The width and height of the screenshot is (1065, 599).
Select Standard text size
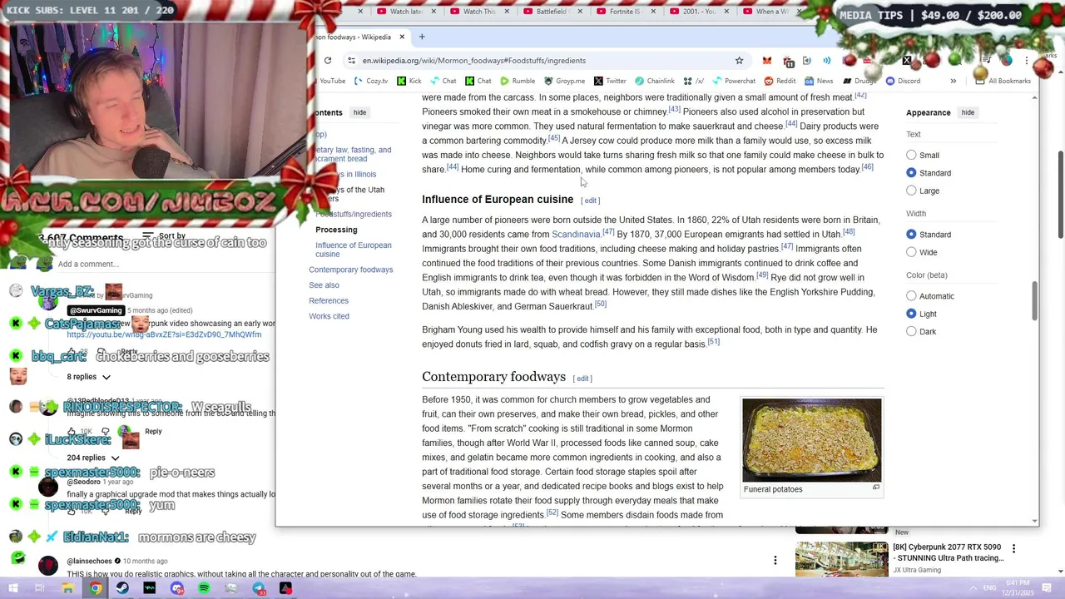tap(911, 173)
